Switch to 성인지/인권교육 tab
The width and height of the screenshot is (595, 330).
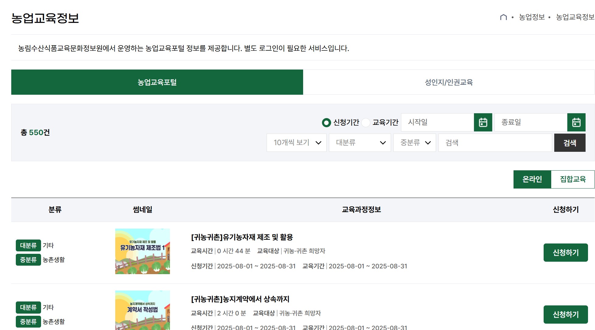(x=448, y=82)
